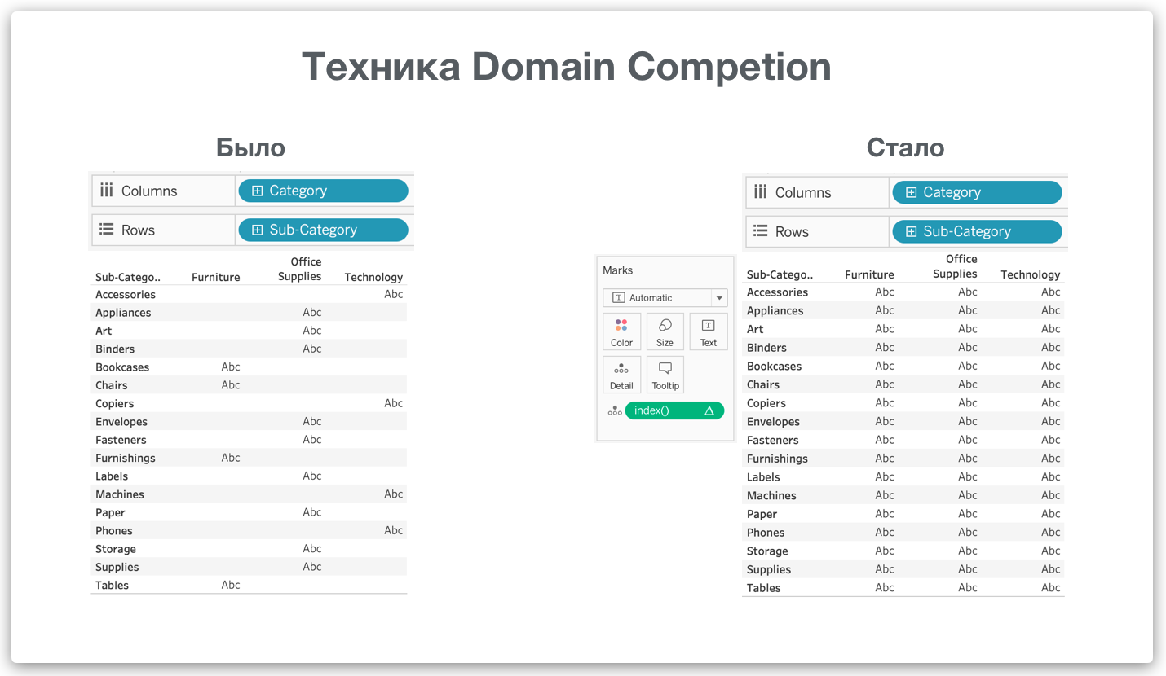This screenshot has width=1166, height=676.
Task: Select the Category pill in the right Columns shelf
Action: (977, 192)
